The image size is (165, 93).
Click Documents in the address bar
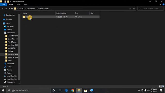(x=31, y=9)
